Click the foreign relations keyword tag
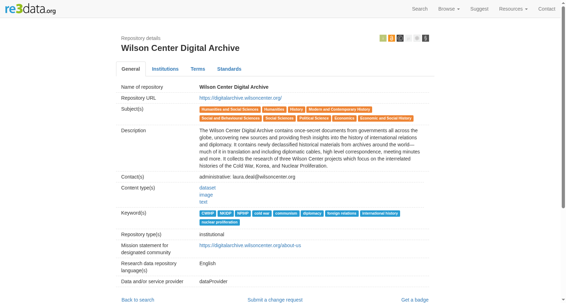This screenshot has height=303, width=566. tap(342, 214)
